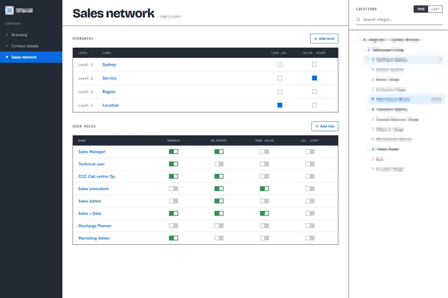The height and width of the screenshot is (298, 448).
Task: Enable On Report for Technical user
Action: click(219, 164)
